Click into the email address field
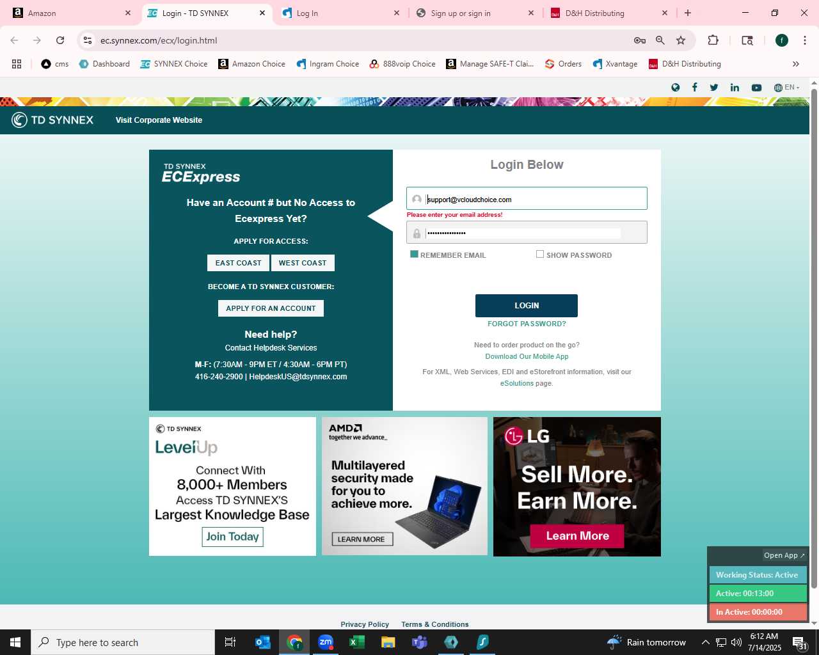The image size is (819, 655). pyautogui.click(x=527, y=198)
